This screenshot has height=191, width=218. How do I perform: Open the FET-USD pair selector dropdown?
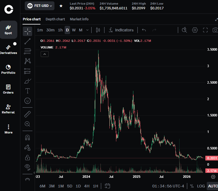(x=40, y=6)
